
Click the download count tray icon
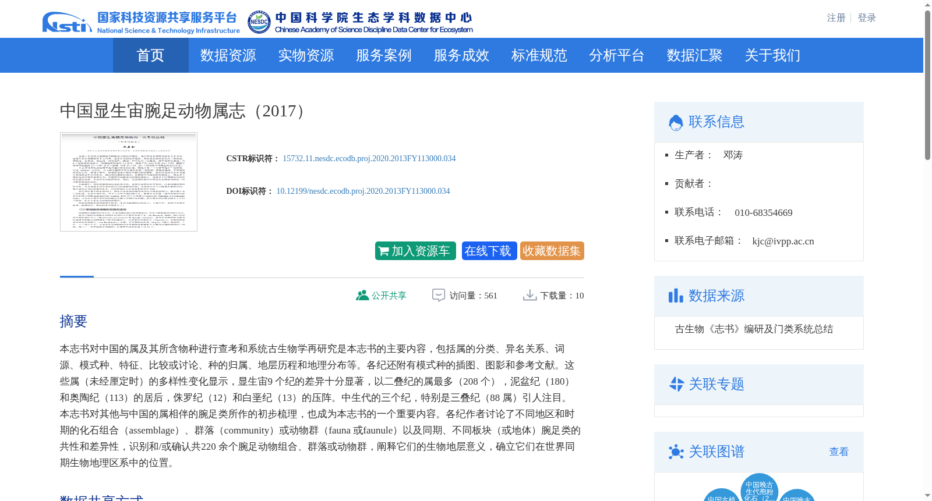point(529,296)
